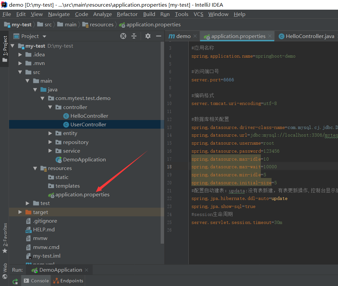Click the locate/scroll-from-source target icon
338x286 pixels.
pos(123,36)
